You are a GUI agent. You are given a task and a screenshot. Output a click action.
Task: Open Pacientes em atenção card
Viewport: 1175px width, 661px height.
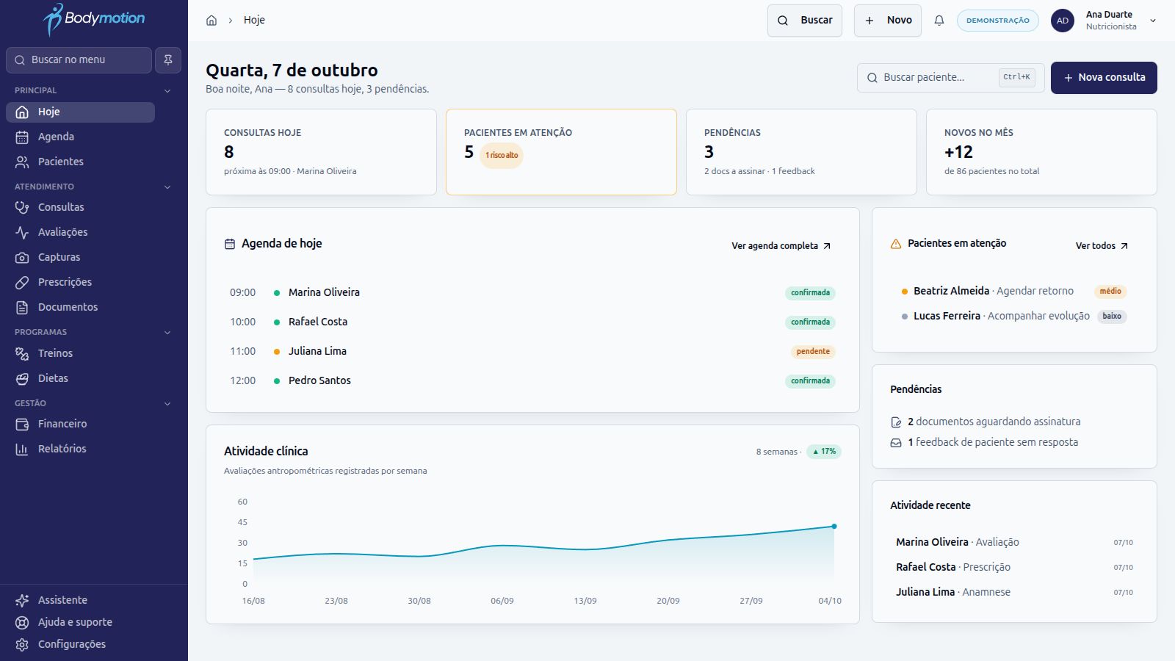pos(561,152)
